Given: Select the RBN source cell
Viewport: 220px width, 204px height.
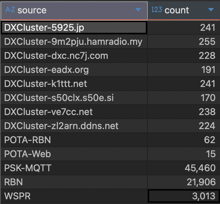Looking at the screenshot, I should pyautogui.click(x=74, y=182).
